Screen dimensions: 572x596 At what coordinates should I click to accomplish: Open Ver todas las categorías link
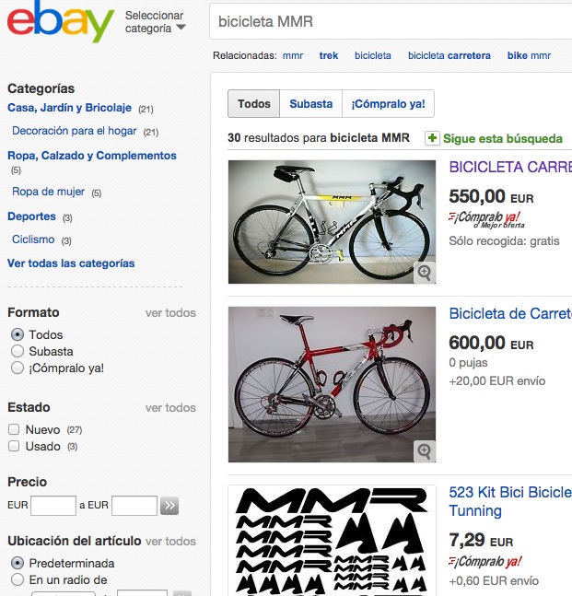coord(71,263)
